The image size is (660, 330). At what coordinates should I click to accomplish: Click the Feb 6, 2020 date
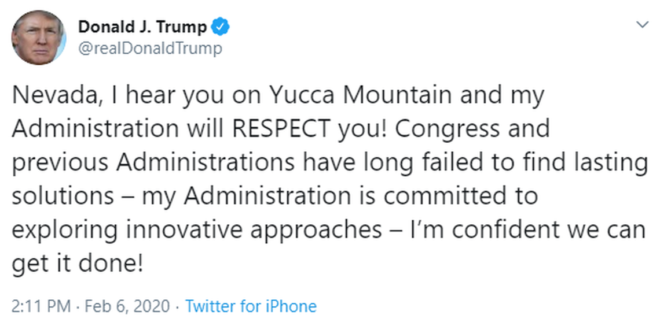pos(127,306)
